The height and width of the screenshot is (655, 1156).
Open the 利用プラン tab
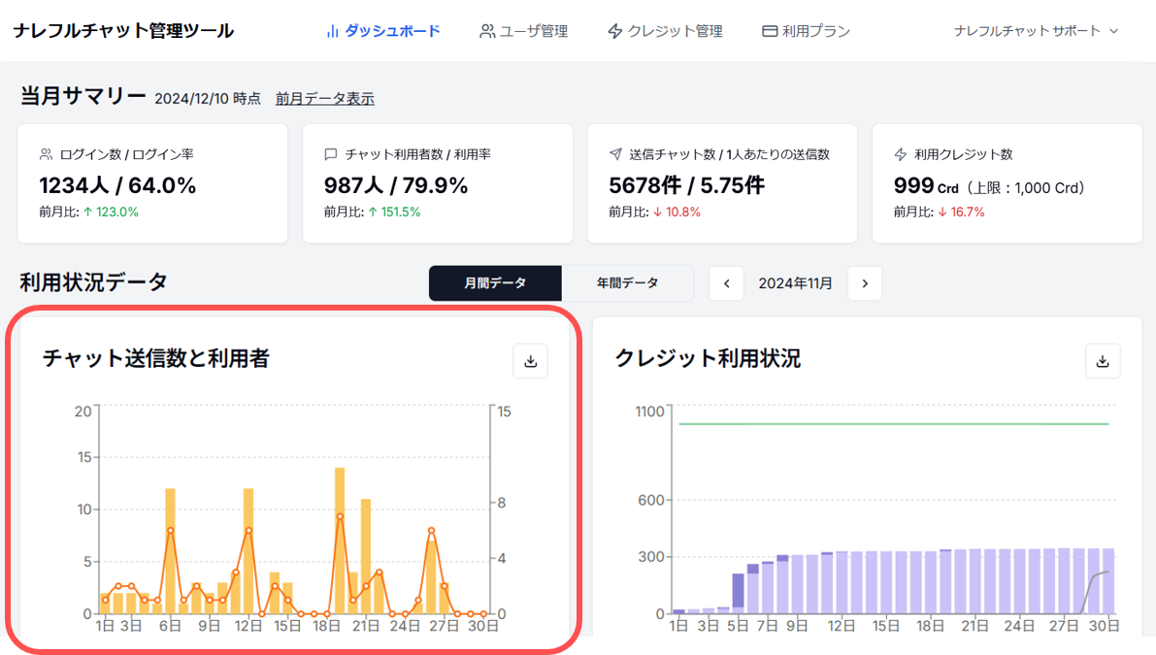[x=806, y=31]
